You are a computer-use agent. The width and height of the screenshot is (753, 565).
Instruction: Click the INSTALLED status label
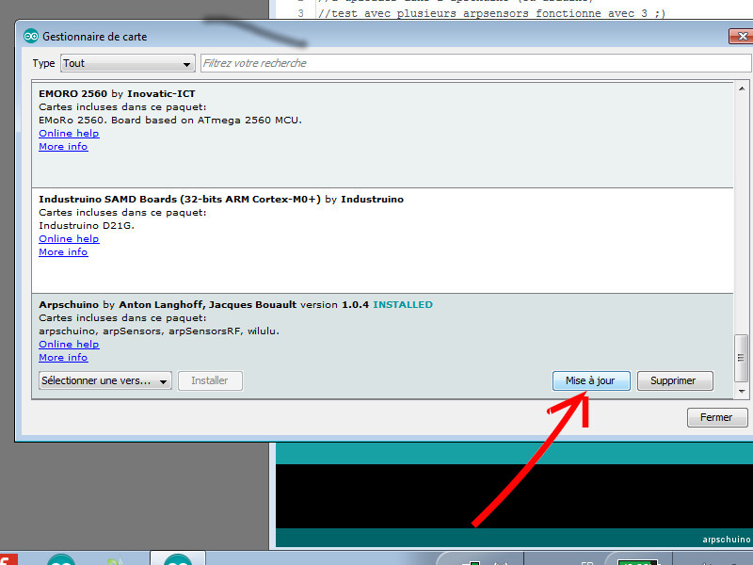[403, 304]
